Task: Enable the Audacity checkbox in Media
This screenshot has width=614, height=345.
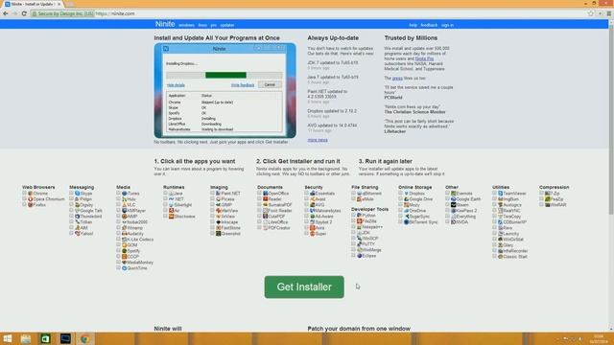Action: (118, 233)
